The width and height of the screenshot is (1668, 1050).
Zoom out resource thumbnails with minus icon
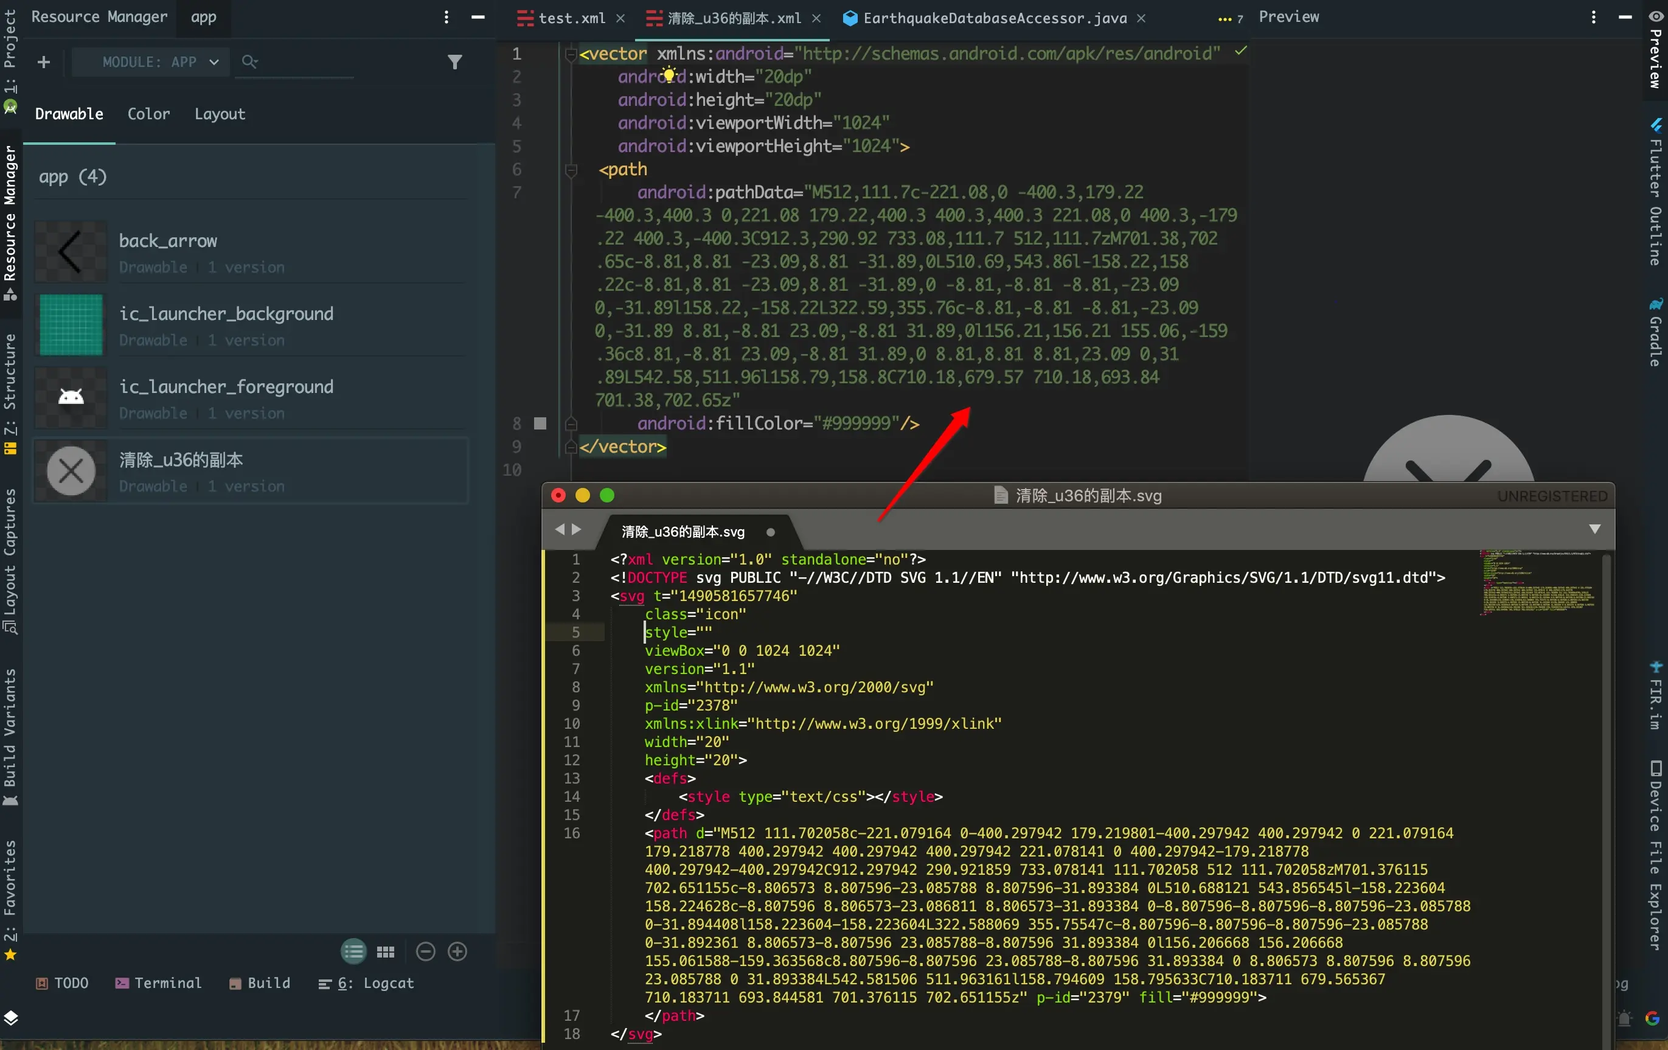tap(425, 951)
